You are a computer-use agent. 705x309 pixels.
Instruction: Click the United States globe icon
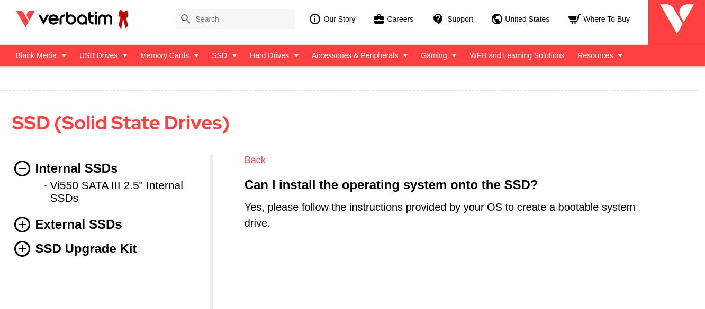(x=496, y=19)
